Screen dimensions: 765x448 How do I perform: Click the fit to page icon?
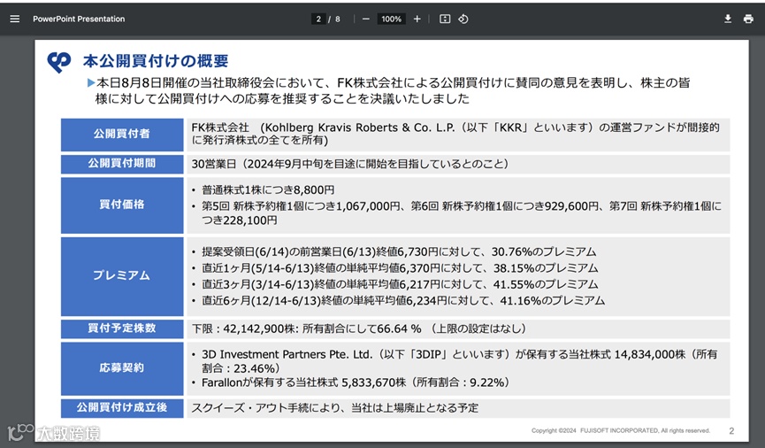[445, 19]
